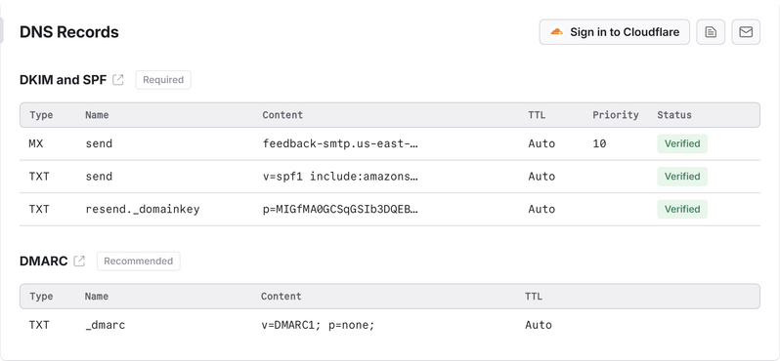Image resolution: width=780 pixels, height=361 pixels.
Task: Click the Auto TTL in the MX row
Action: click(542, 144)
